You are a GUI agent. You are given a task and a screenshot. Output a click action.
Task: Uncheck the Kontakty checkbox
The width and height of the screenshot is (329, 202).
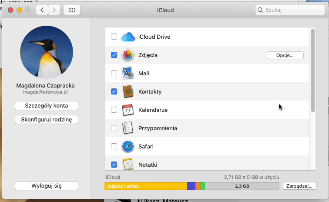tap(114, 91)
